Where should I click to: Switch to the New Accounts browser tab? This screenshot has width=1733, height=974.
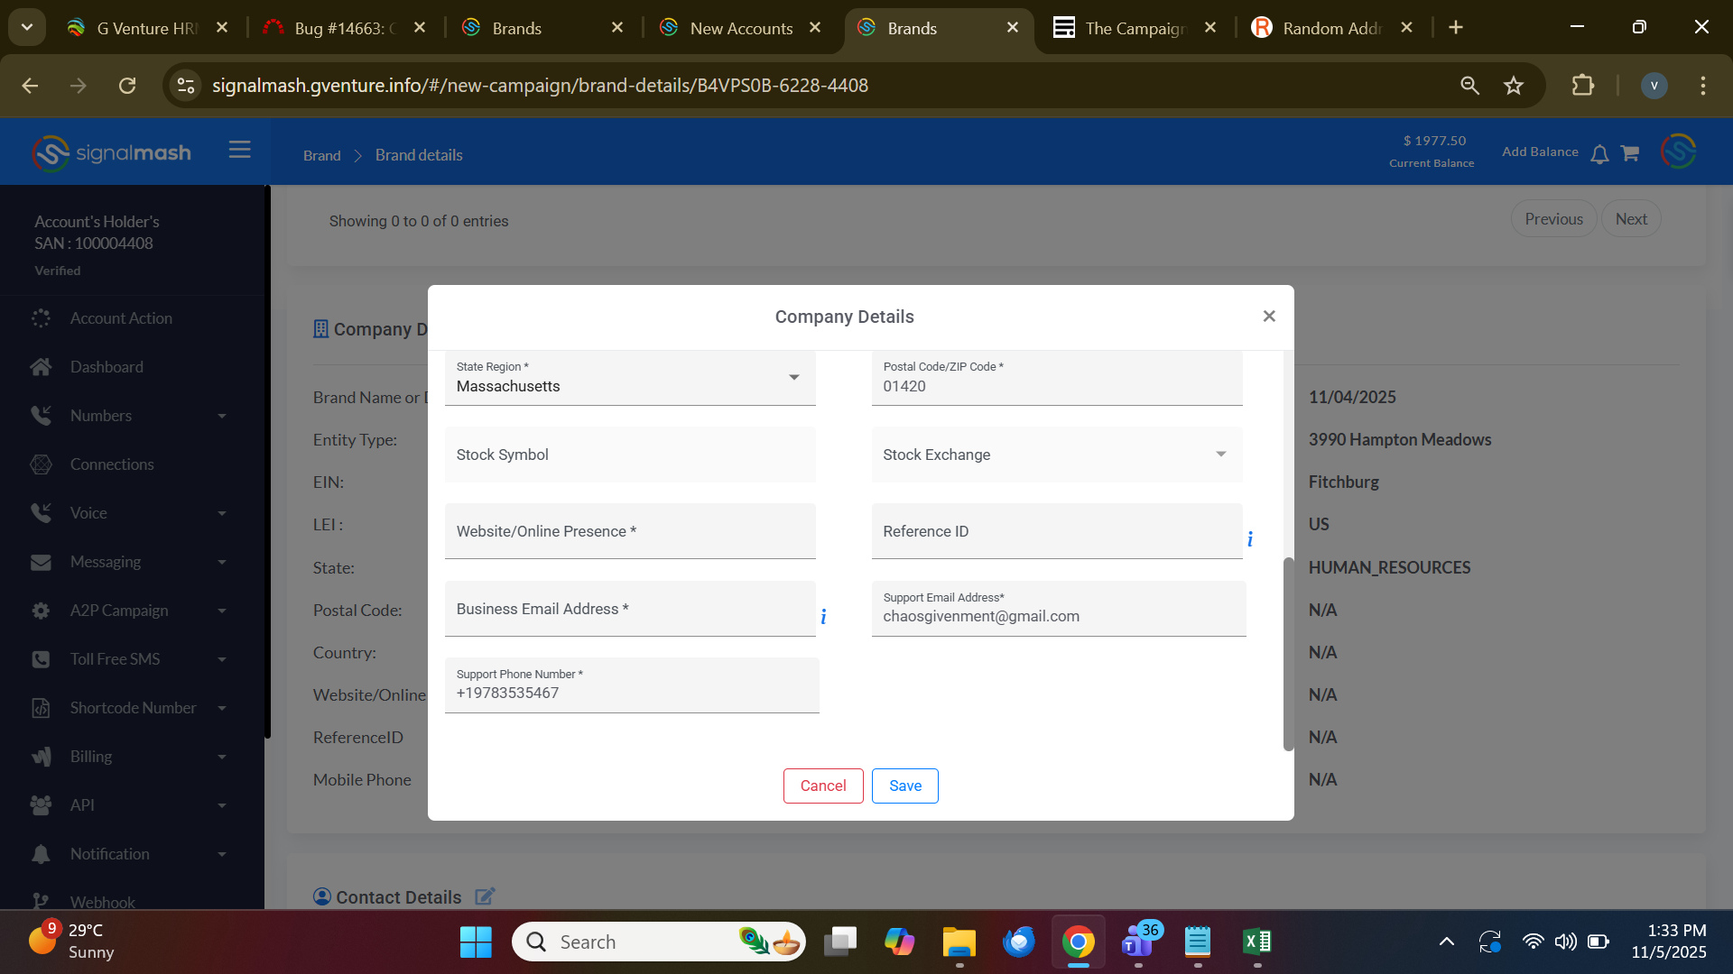click(740, 28)
